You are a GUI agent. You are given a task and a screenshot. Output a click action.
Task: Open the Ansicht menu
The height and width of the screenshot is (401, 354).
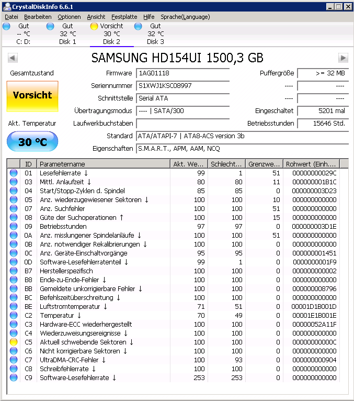click(x=96, y=17)
